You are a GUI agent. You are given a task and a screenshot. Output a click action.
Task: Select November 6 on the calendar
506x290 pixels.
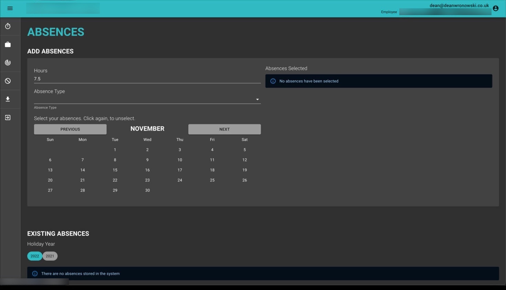(50, 160)
